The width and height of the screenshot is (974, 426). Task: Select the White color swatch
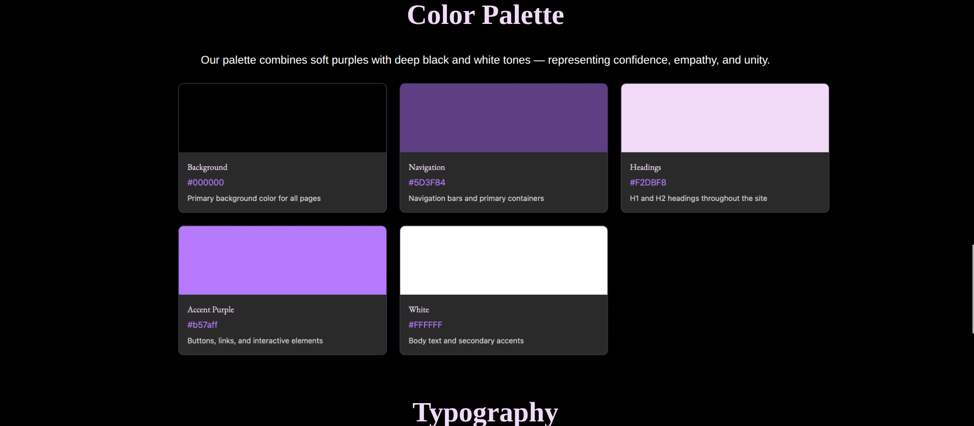tap(504, 261)
